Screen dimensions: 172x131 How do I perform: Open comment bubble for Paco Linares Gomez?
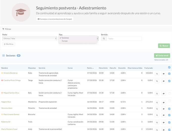click(164, 115)
